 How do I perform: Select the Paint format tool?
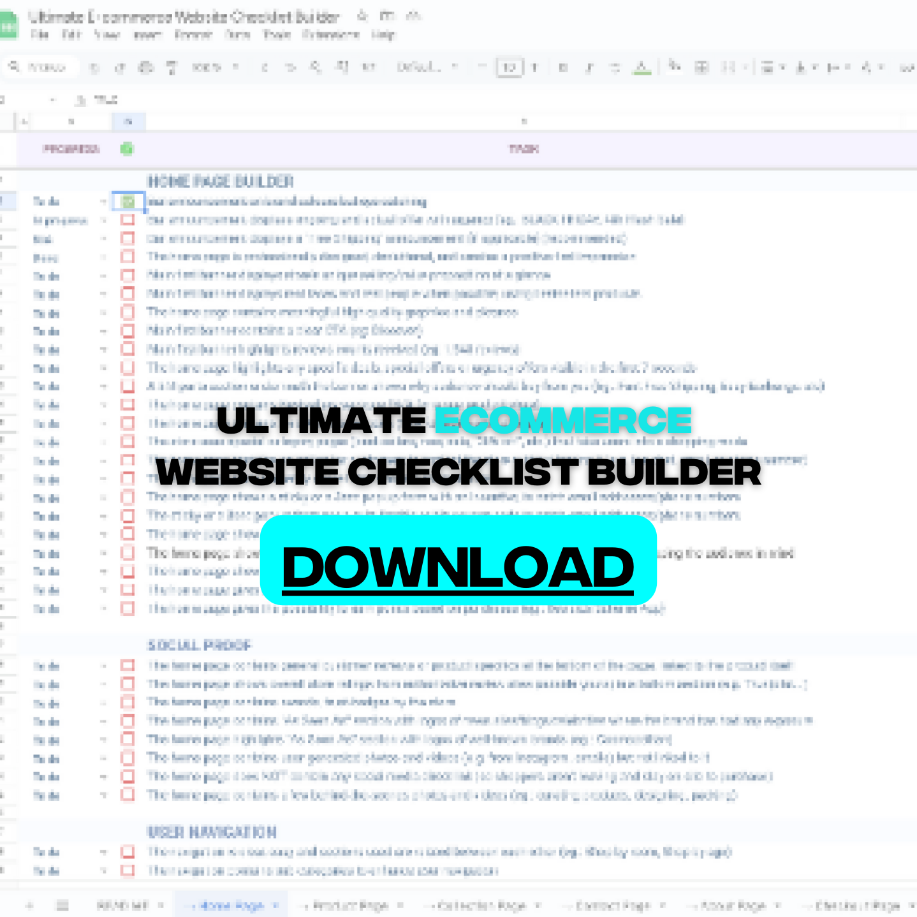(172, 68)
